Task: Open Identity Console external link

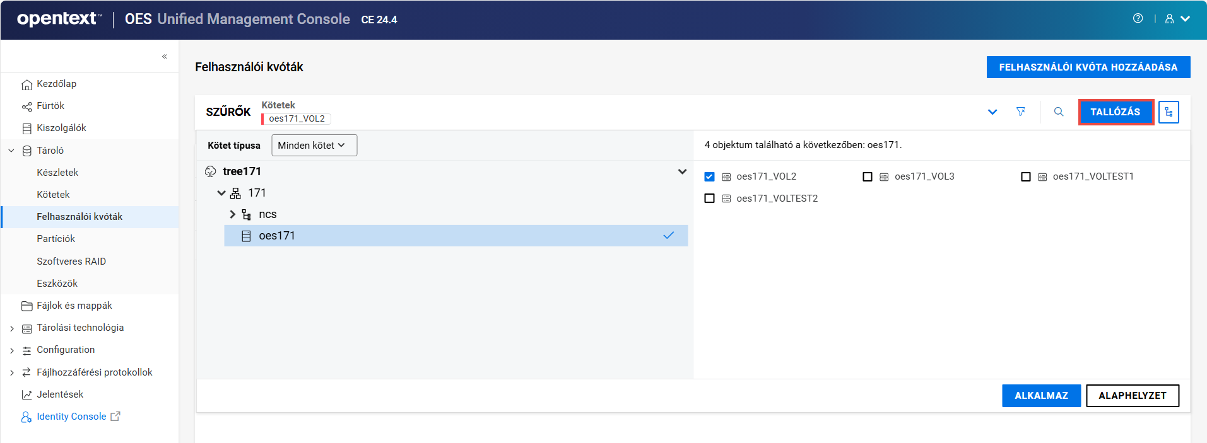Action: [71, 417]
